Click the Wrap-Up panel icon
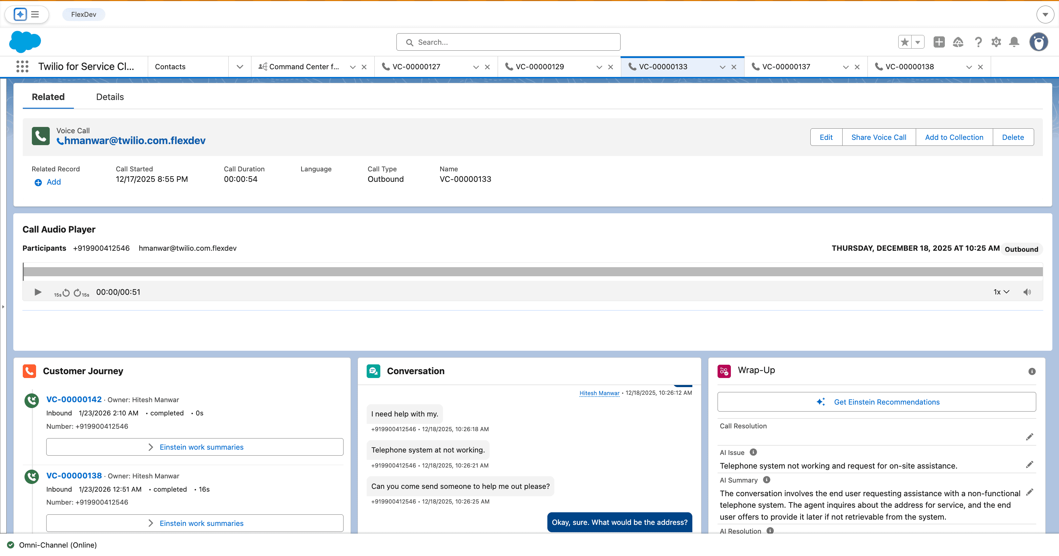1059x556 pixels. pos(724,371)
